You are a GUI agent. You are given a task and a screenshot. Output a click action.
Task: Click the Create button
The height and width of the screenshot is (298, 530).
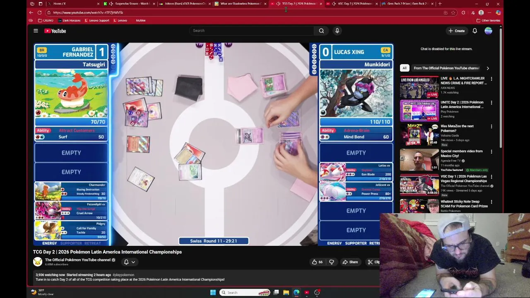(457, 31)
